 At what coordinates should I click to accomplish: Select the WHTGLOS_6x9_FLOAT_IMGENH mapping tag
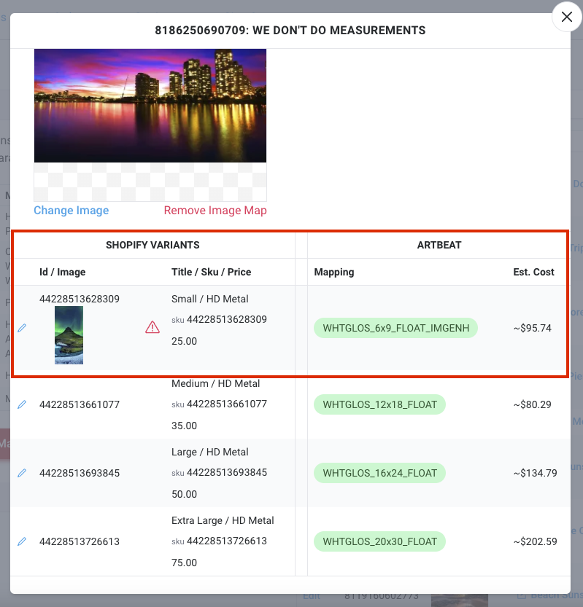395,328
